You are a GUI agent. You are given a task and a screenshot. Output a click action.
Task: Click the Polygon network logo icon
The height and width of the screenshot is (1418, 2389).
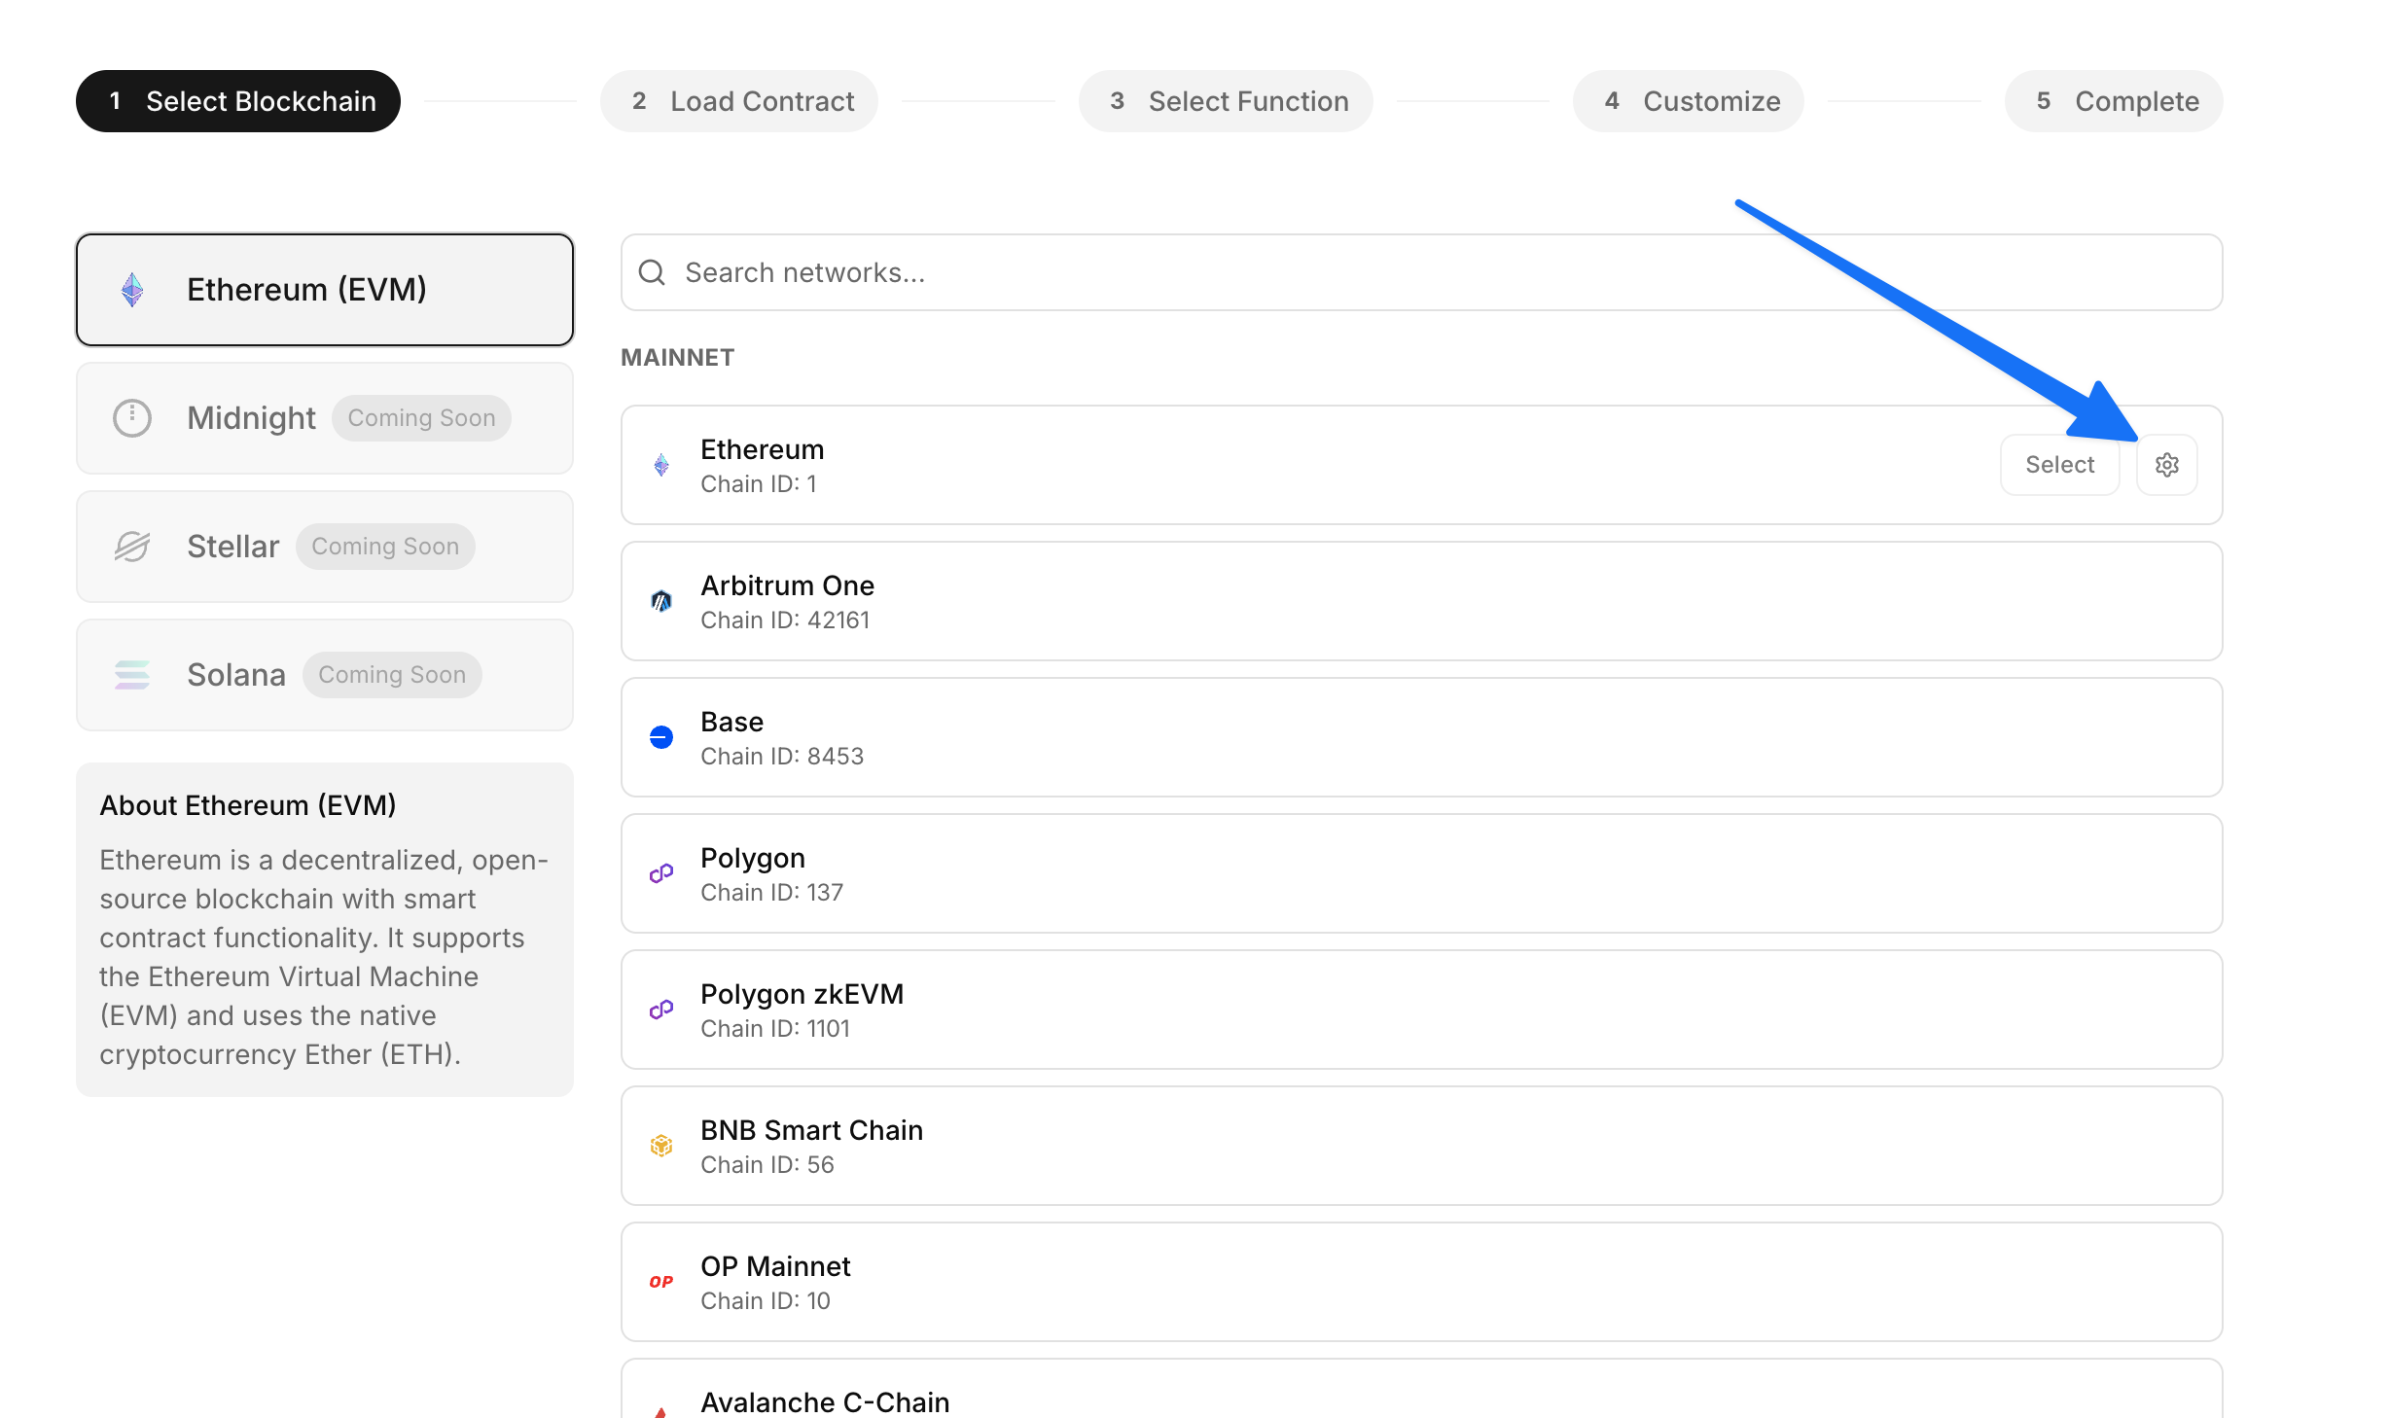pyautogui.click(x=661, y=873)
